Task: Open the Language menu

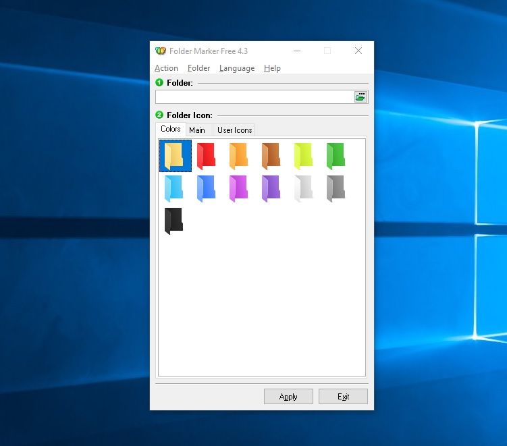Action: tap(237, 68)
